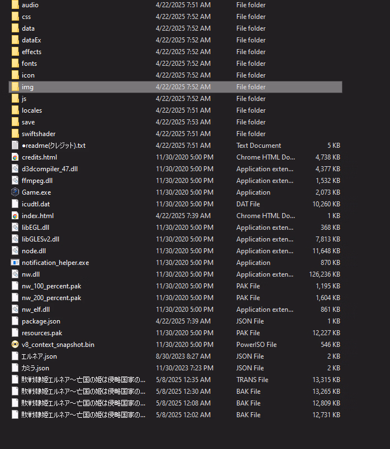The height and width of the screenshot is (449, 390).
Task: Click the TRANS File type label
Action: click(253, 380)
